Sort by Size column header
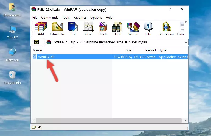 123,50
